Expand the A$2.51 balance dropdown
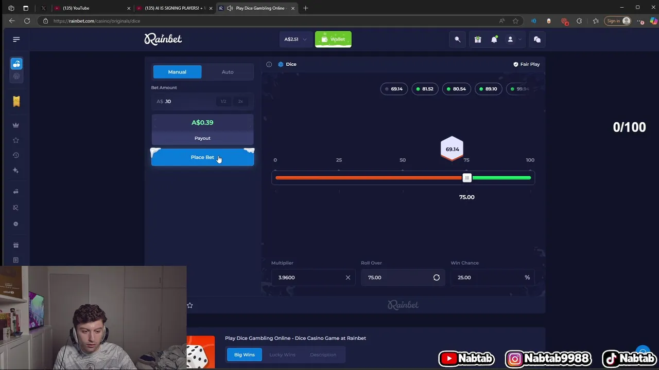659x370 pixels. [x=295, y=39]
